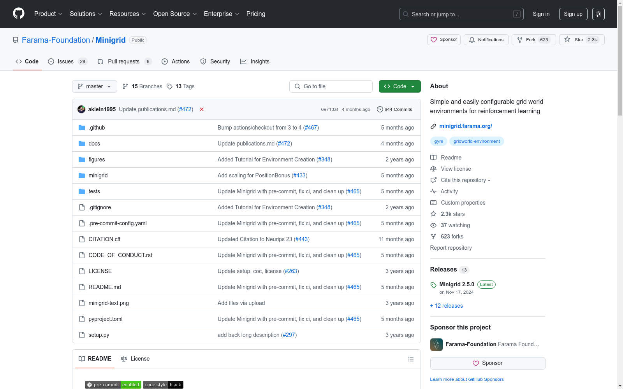
Task: Select the License tab in README panel
Action: pyautogui.click(x=135, y=359)
